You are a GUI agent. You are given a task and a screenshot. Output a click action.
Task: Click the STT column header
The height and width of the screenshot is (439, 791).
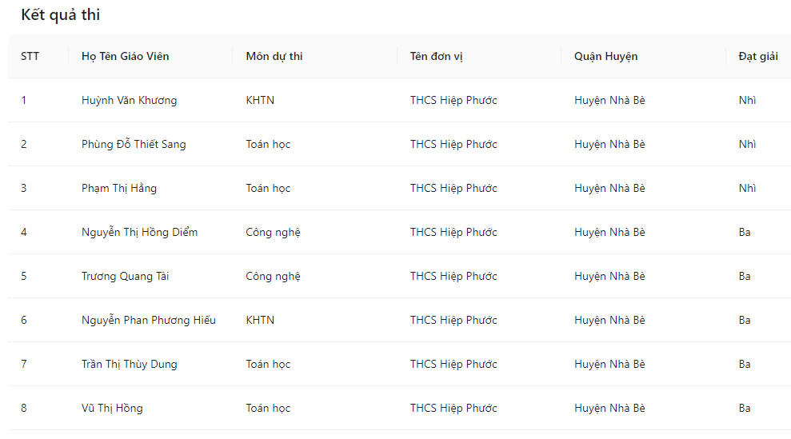click(30, 56)
